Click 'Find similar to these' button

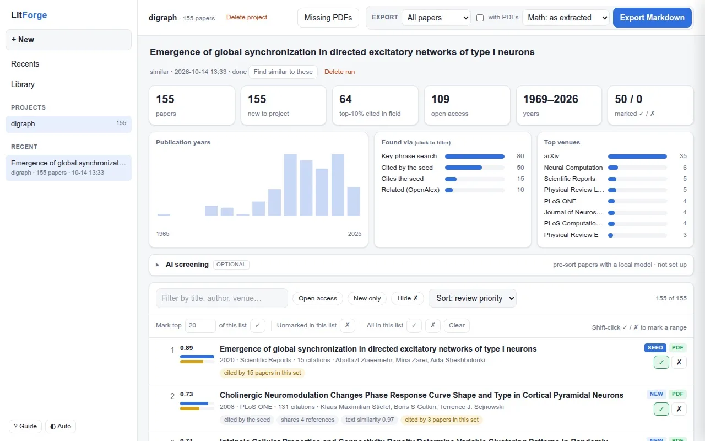[283, 72]
